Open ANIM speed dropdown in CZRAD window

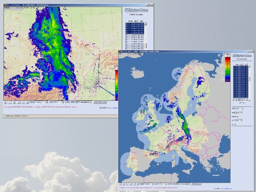coord(41,102)
